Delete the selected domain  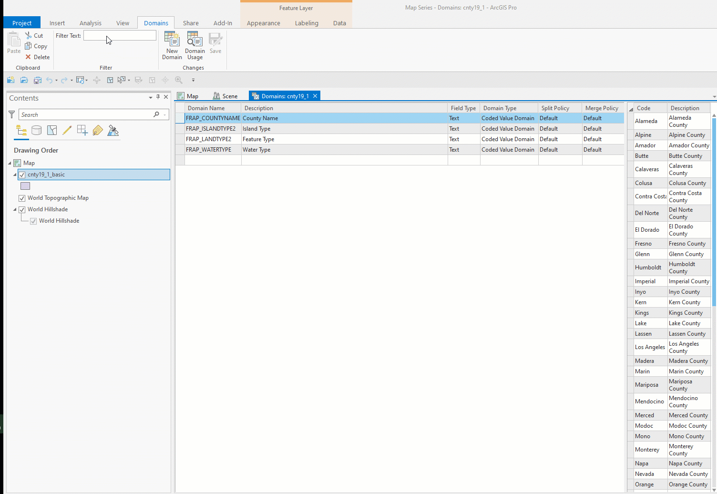click(38, 57)
